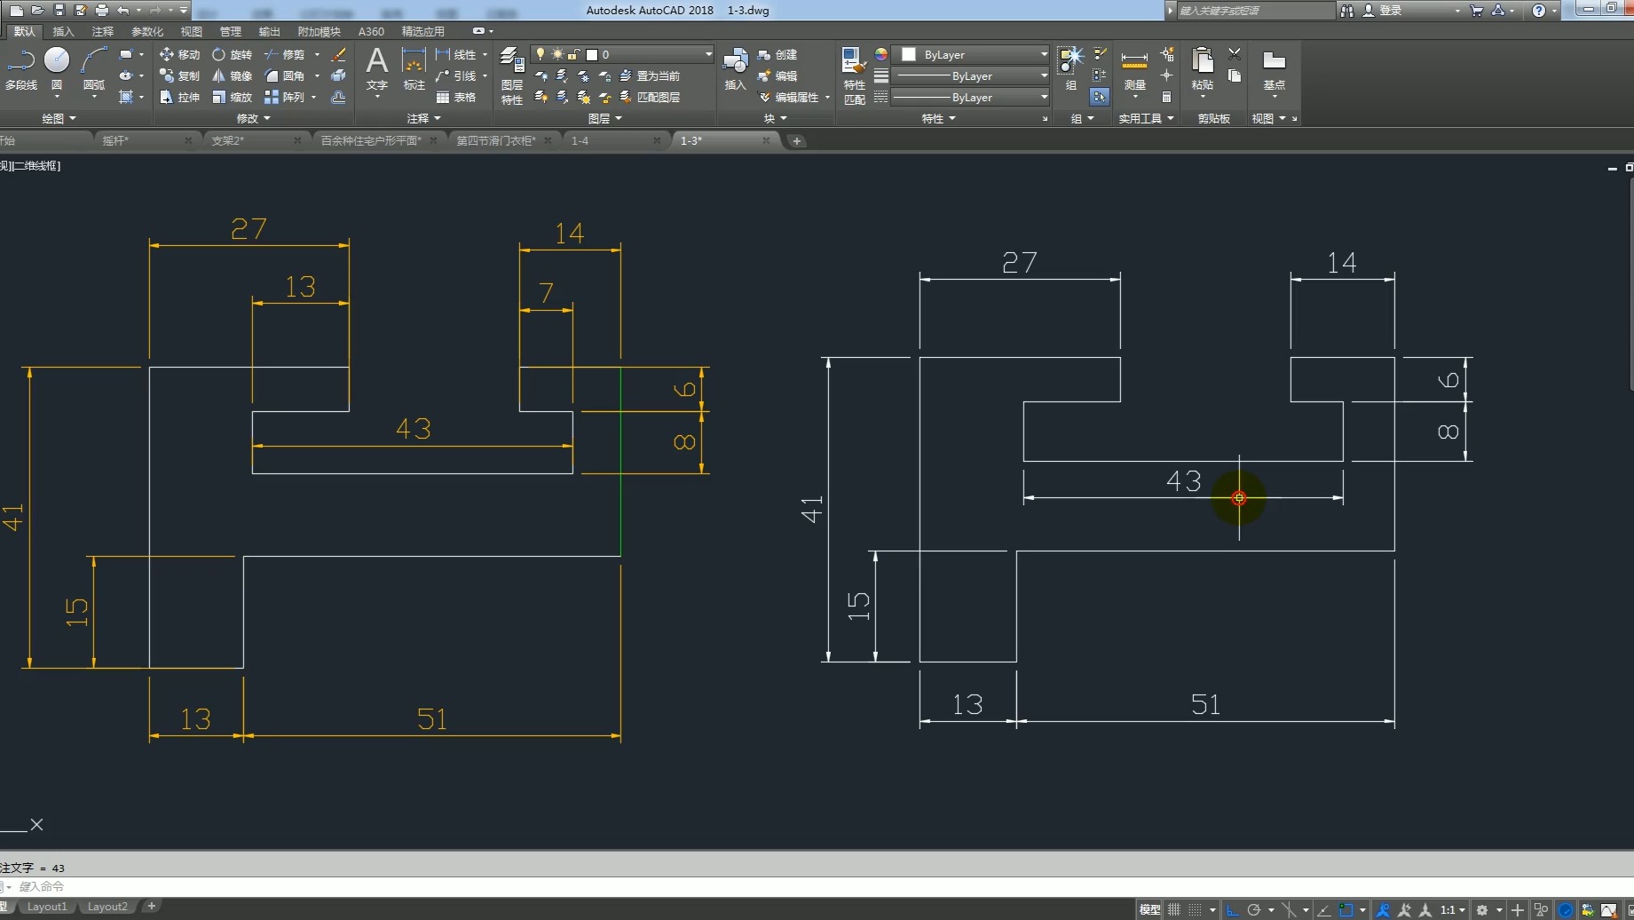Open the Insert (插入) ribbon tab
Image resolution: width=1634 pixels, height=920 pixels.
tap(64, 32)
